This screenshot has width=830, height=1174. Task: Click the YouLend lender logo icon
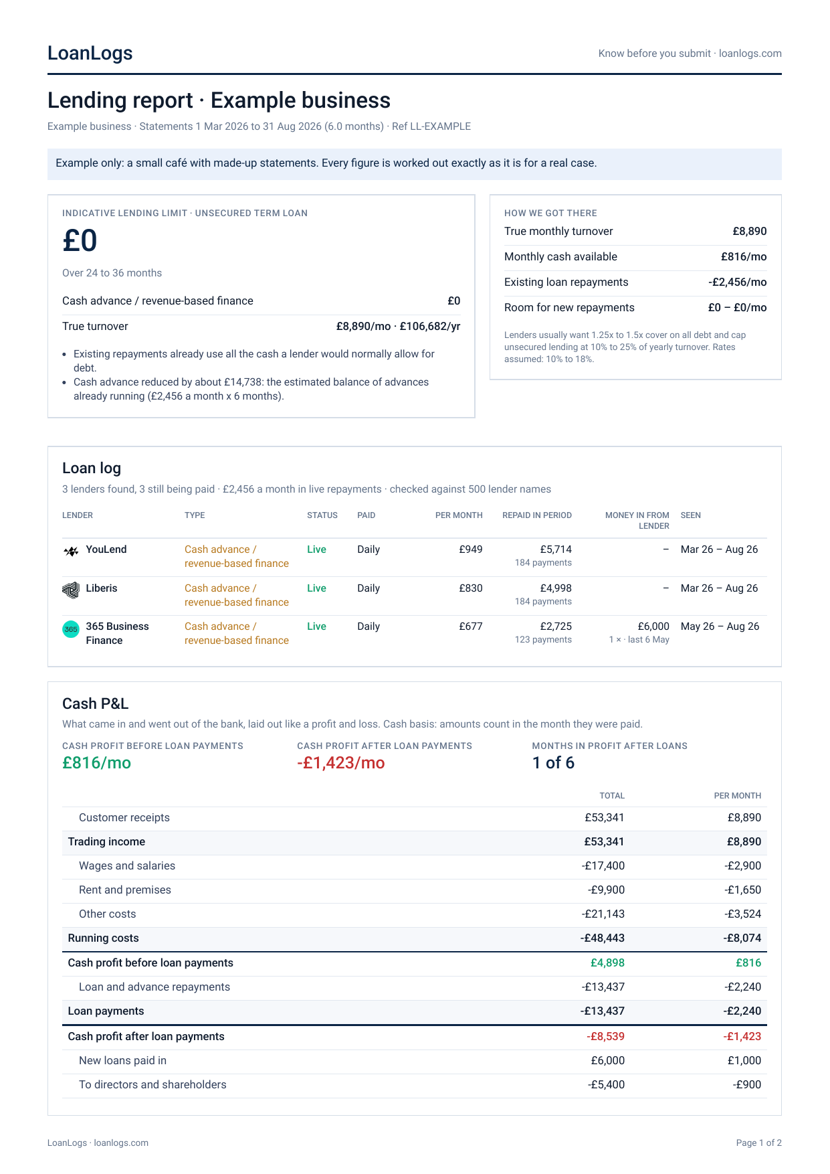[71, 552]
